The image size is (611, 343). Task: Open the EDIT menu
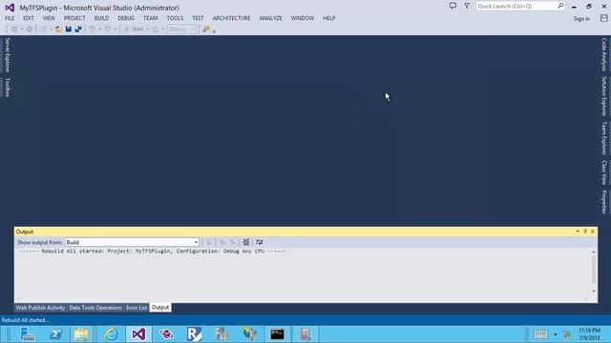coord(29,18)
